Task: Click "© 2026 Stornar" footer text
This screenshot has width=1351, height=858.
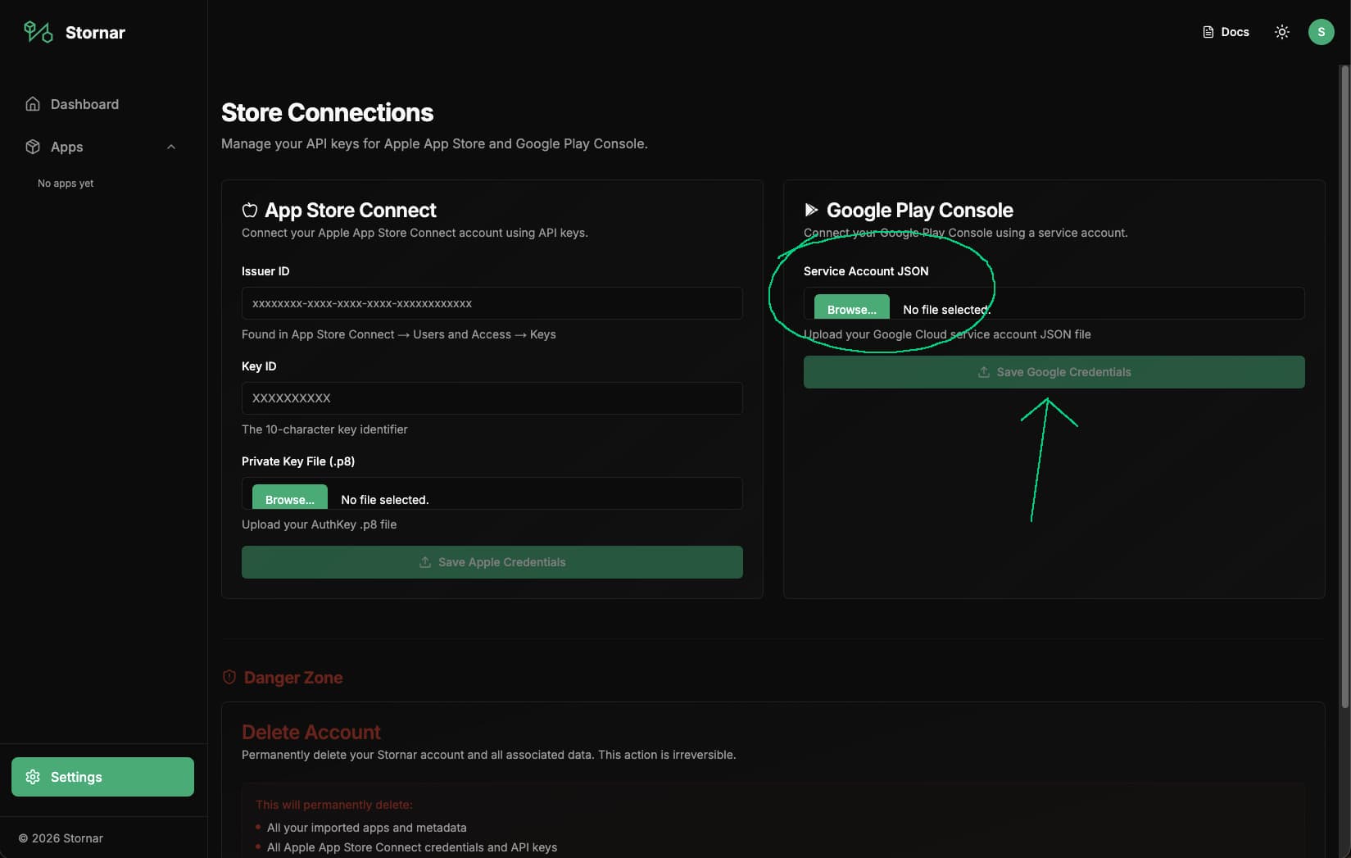Action: [x=61, y=838]
